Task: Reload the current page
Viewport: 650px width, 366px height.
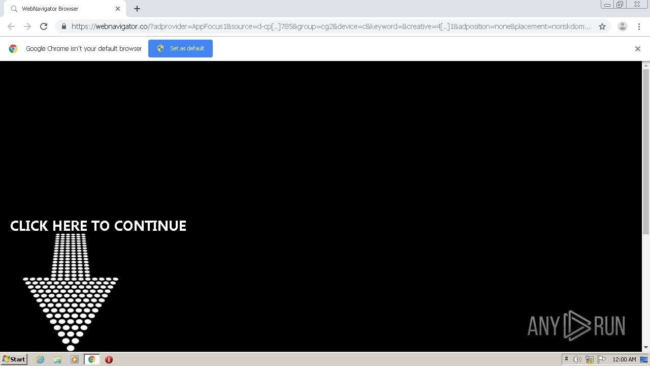Action: tap(44, 26)
